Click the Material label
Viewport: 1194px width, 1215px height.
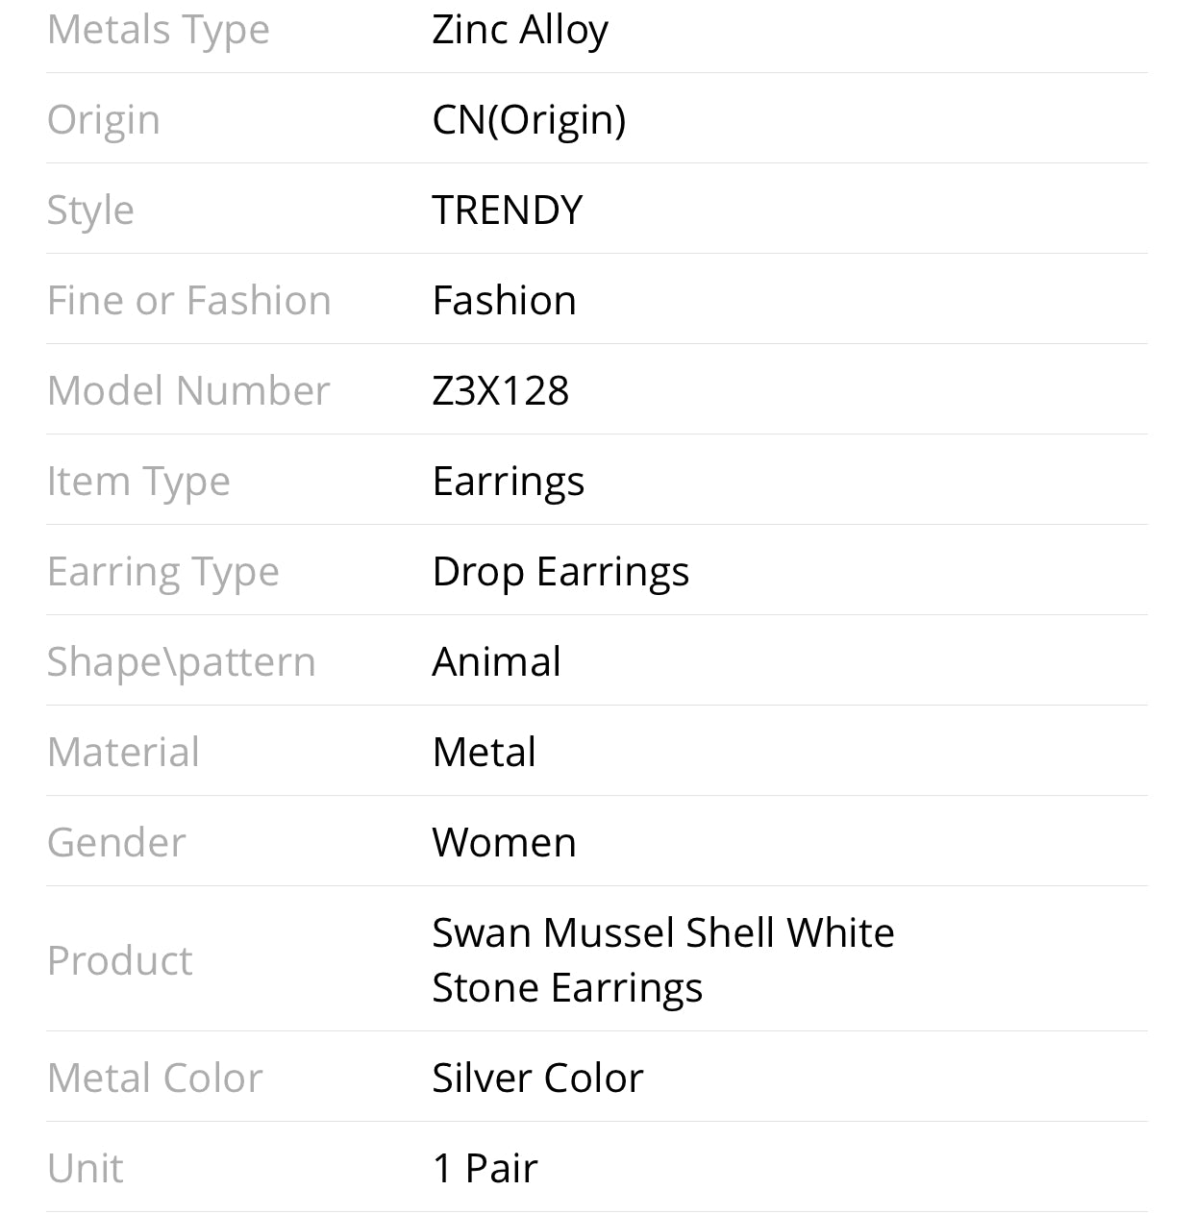point(123,753)
